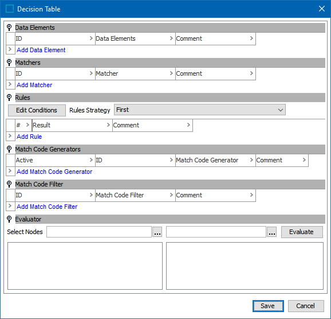Viewport: 331px width, 319px height.
Task: Collapse the Matchers section pin icon
Action: (x=9, y=63)
